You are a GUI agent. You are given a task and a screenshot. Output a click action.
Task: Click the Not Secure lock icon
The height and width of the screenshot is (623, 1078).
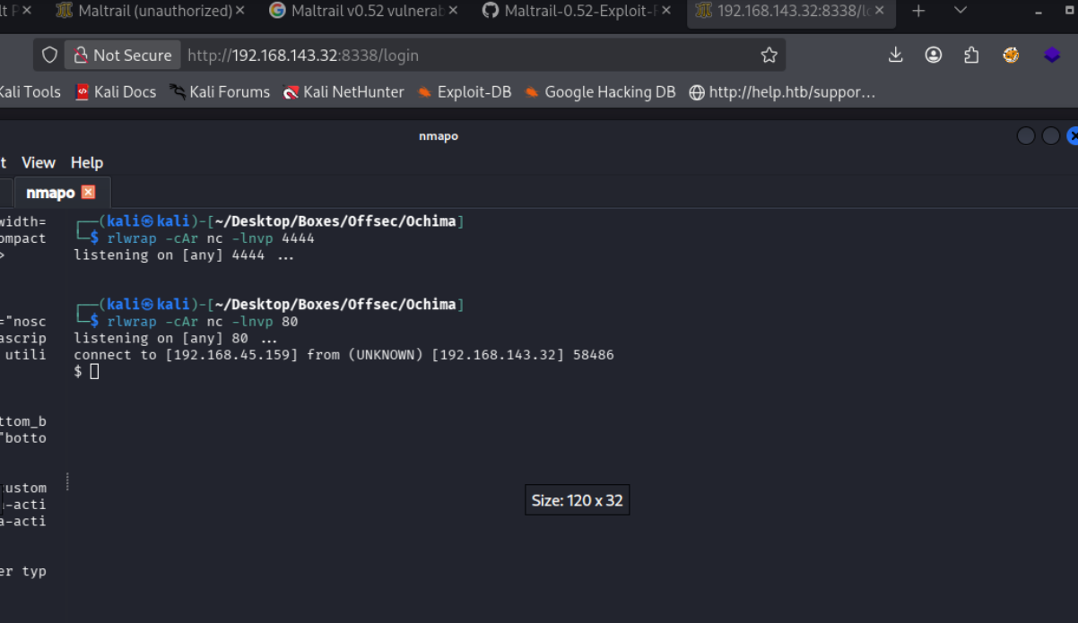pyautogui.click(x=81, y=56)
